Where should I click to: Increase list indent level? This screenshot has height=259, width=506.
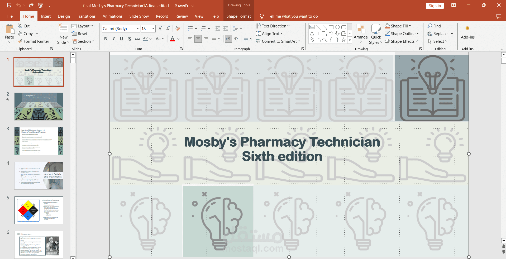[226, 28]
